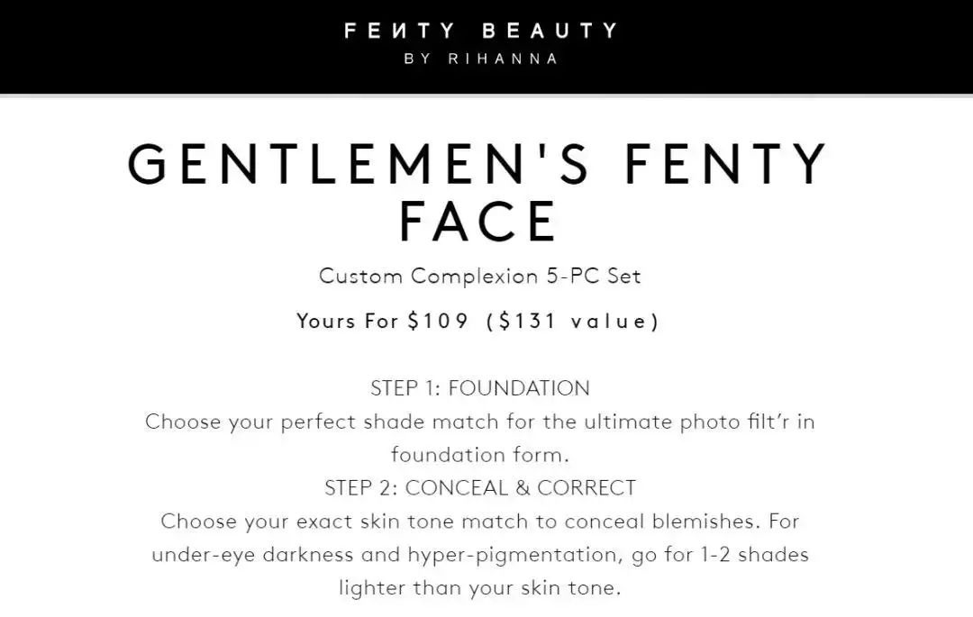Click the "GENTLEMEN'S FENTY" heading line
The image size is (973, 617).
[x=478, y=165]
